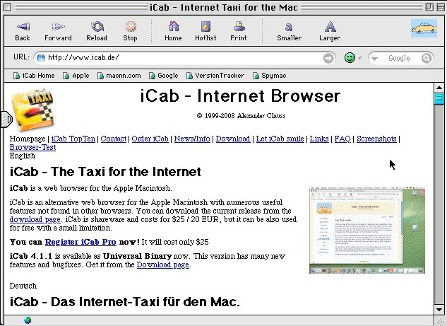Image resolution: width=447 pixels, height=326 pixels.
Task: Click the scroll down arrow of scrollbar
Action: (439, 308)
